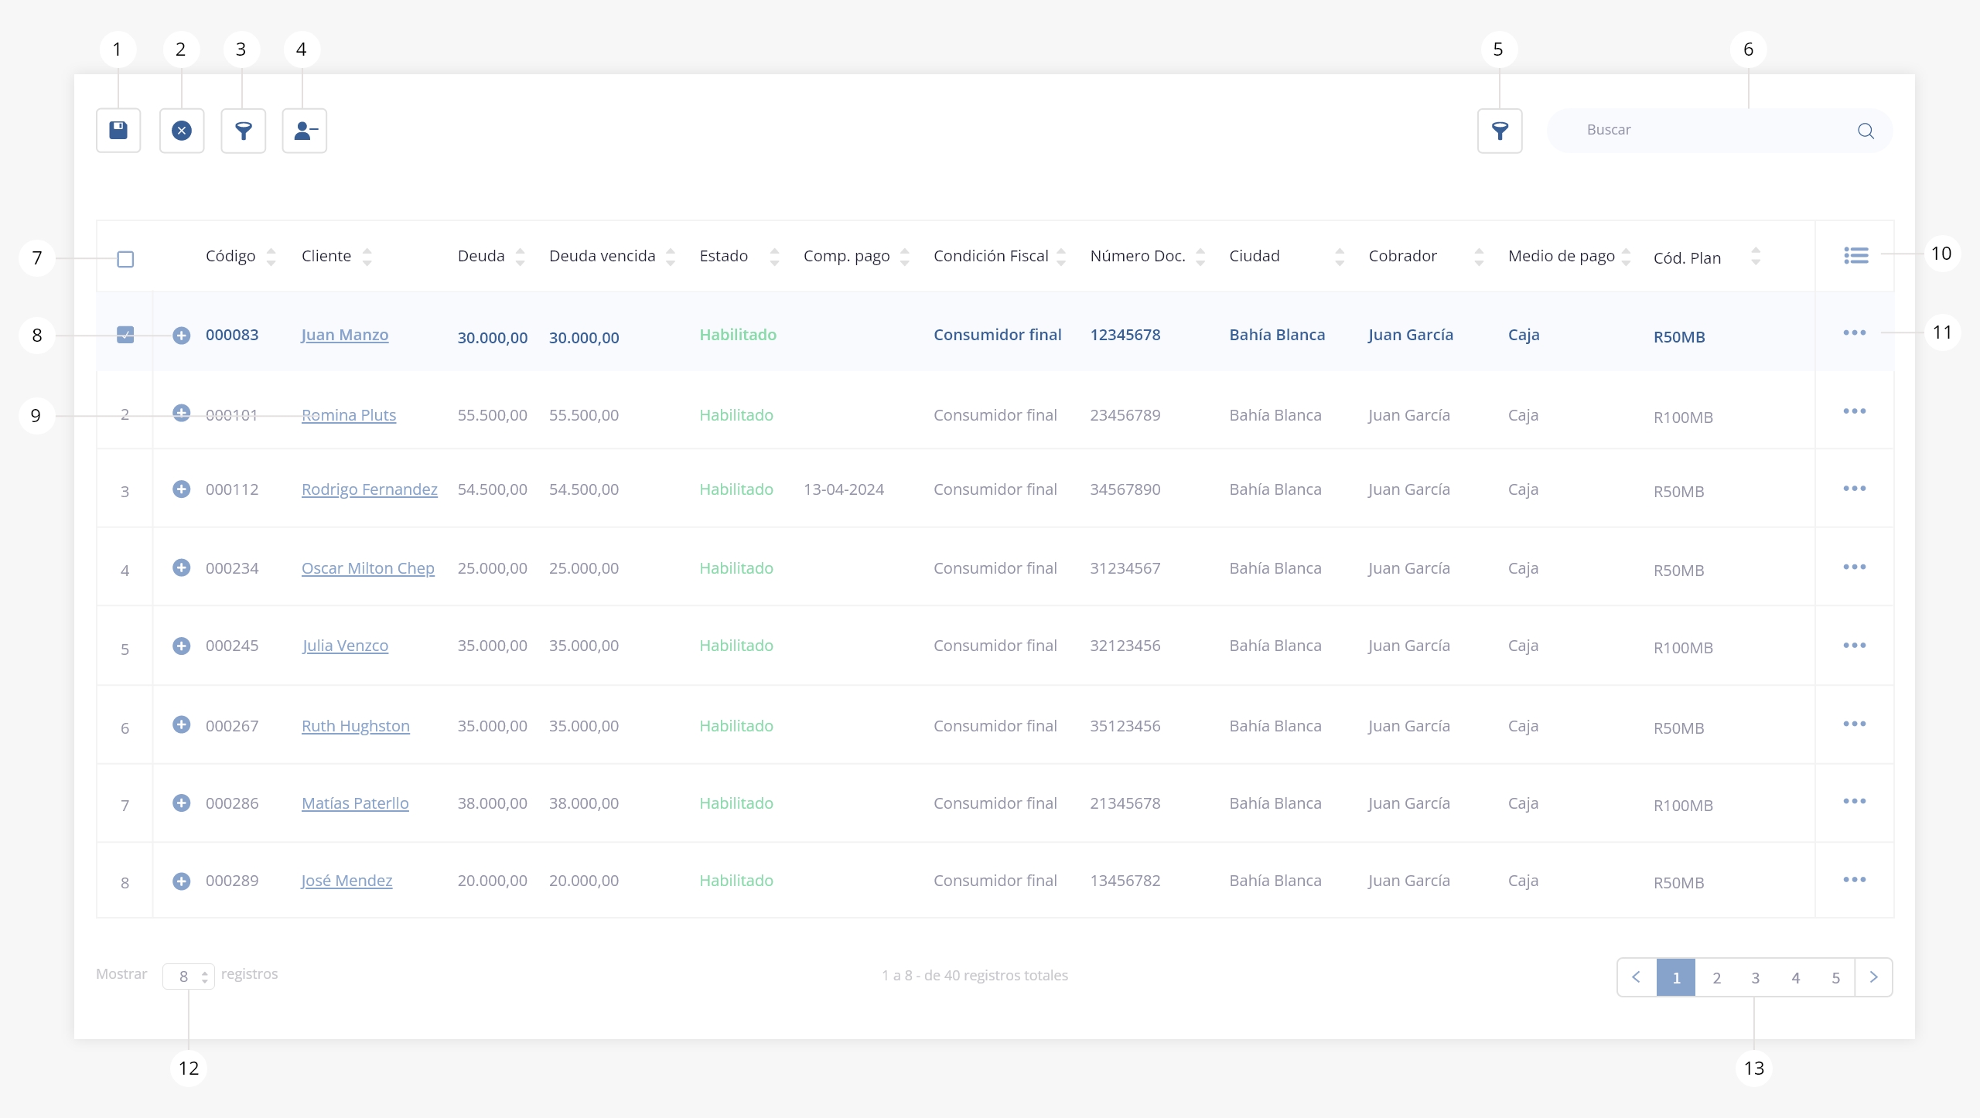
Task: Sort by Ciudad column arrows
Action: [x=1340, y=257]
